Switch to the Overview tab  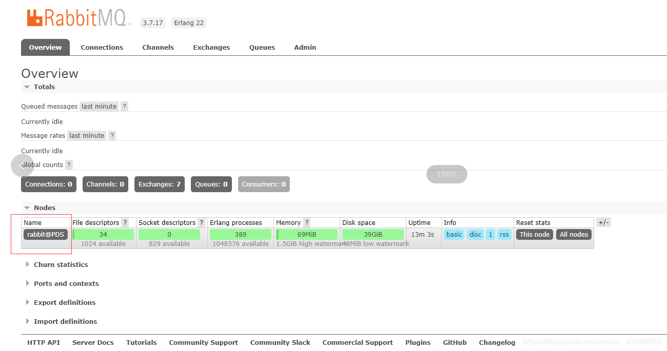pyautogui.click(x=45, y=48)
